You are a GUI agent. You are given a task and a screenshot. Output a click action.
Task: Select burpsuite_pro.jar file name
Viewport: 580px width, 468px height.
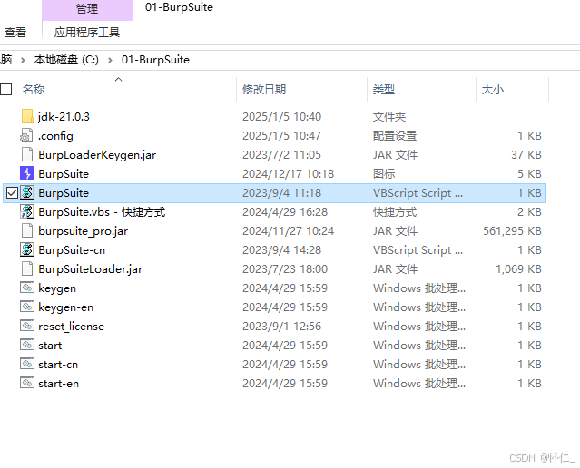pos(84,231)
